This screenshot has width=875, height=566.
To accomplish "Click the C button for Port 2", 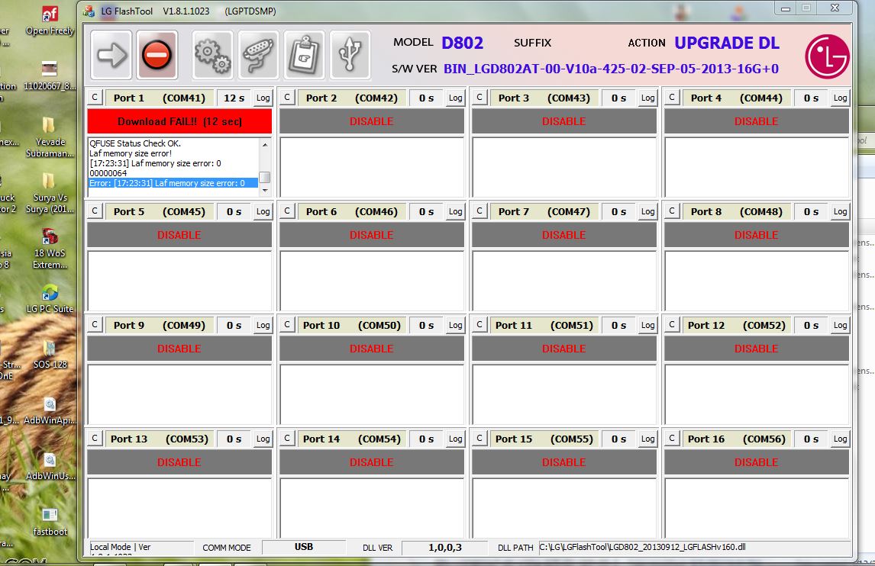I will point(287,98).
